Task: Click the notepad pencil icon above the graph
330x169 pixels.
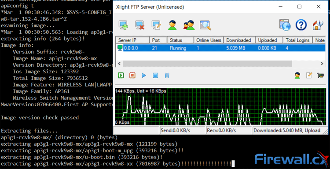Action: coord(309,75)
